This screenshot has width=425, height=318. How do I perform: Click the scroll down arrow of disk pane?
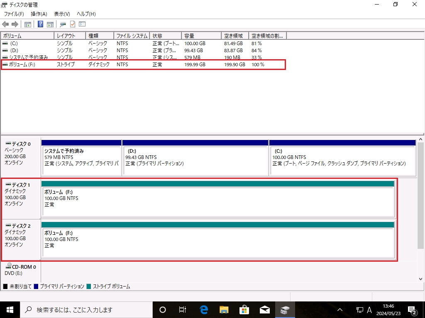point(421,279)
